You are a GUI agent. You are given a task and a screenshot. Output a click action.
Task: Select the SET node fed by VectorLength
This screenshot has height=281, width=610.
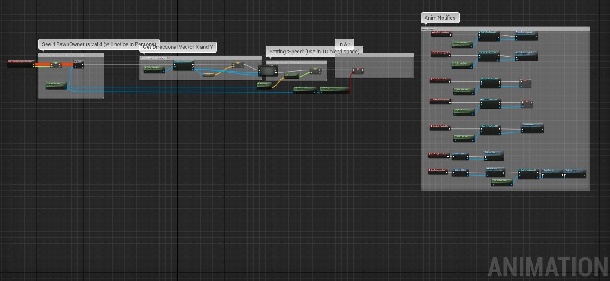click(315, 71)
